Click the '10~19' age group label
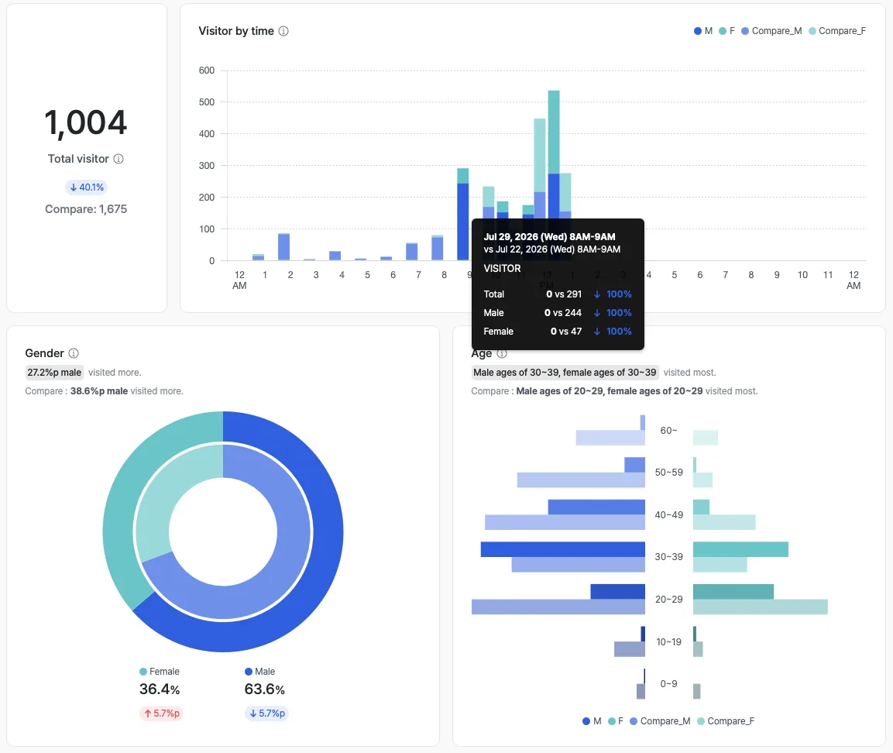Image resolution: width=893 pixels, height=753 pixels. point(668,642)
